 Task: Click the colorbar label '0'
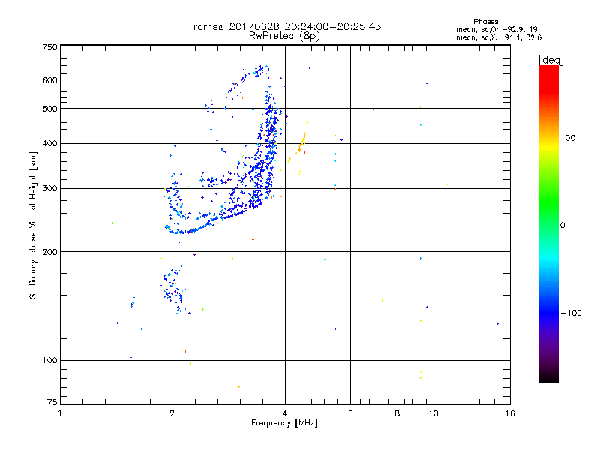pos(562,226)
